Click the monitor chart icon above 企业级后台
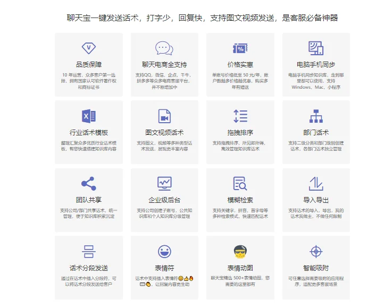Screen dimensions: 385x308 [x=164, y=183]
